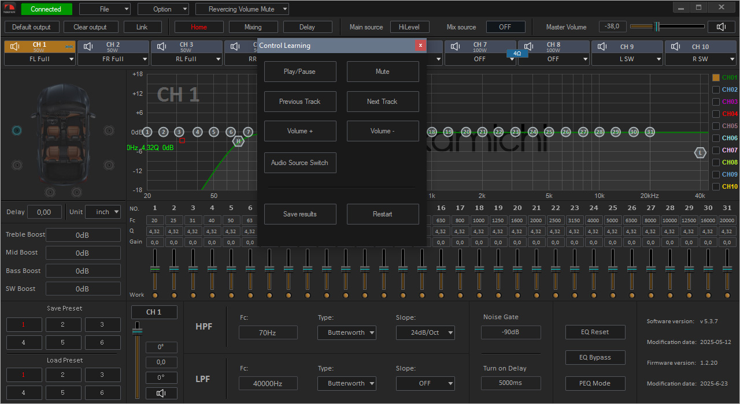Open the CH 1 FL Full assignment dropdown

(x=40, y=59)
